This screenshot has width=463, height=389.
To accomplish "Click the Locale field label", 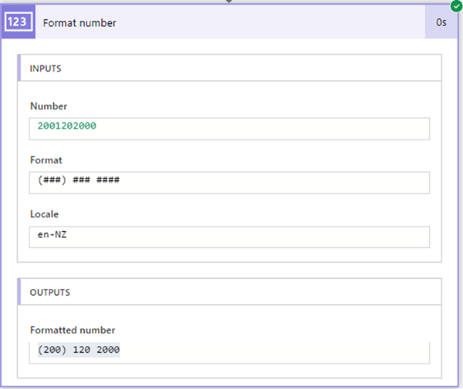I will 45,215.
